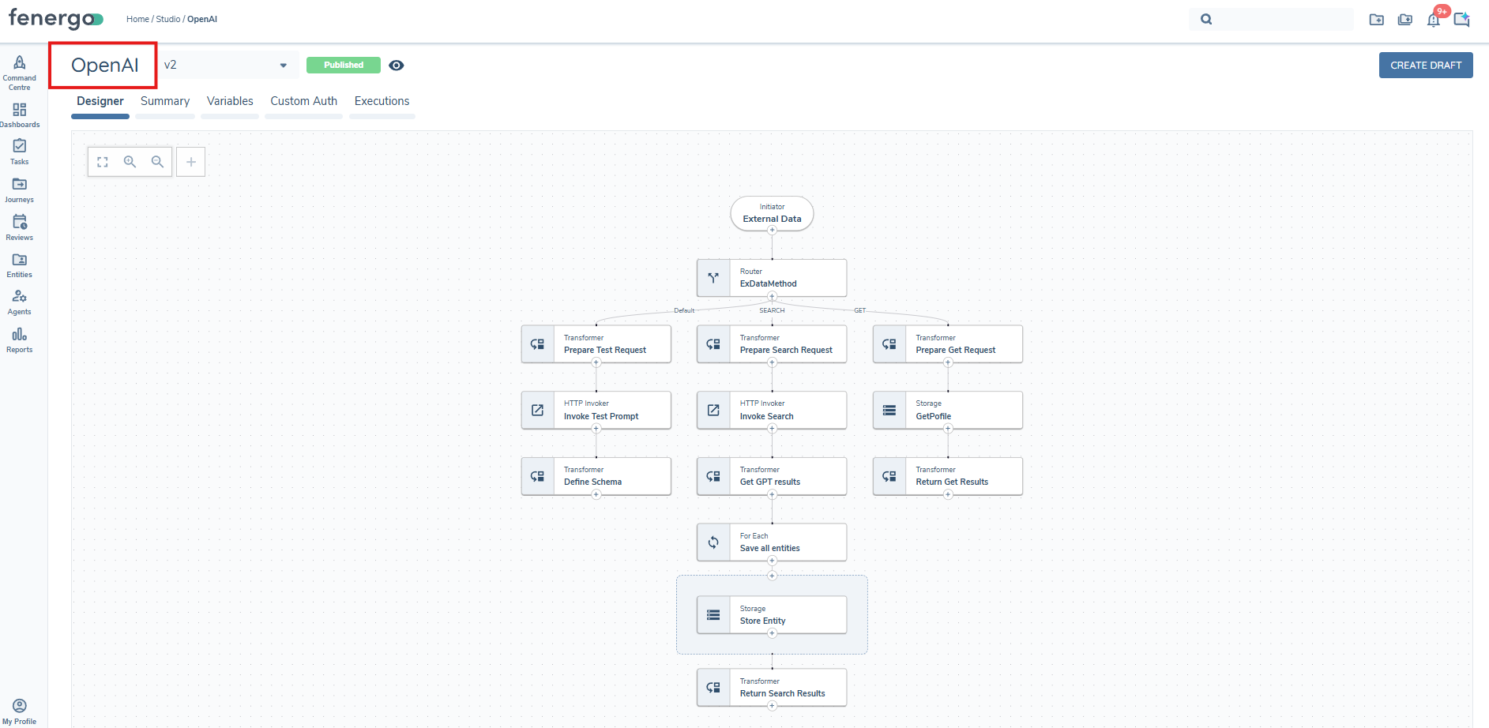Open the Entities panel from the sidebar
This screenshot has height=728, width=1489.
19,261
